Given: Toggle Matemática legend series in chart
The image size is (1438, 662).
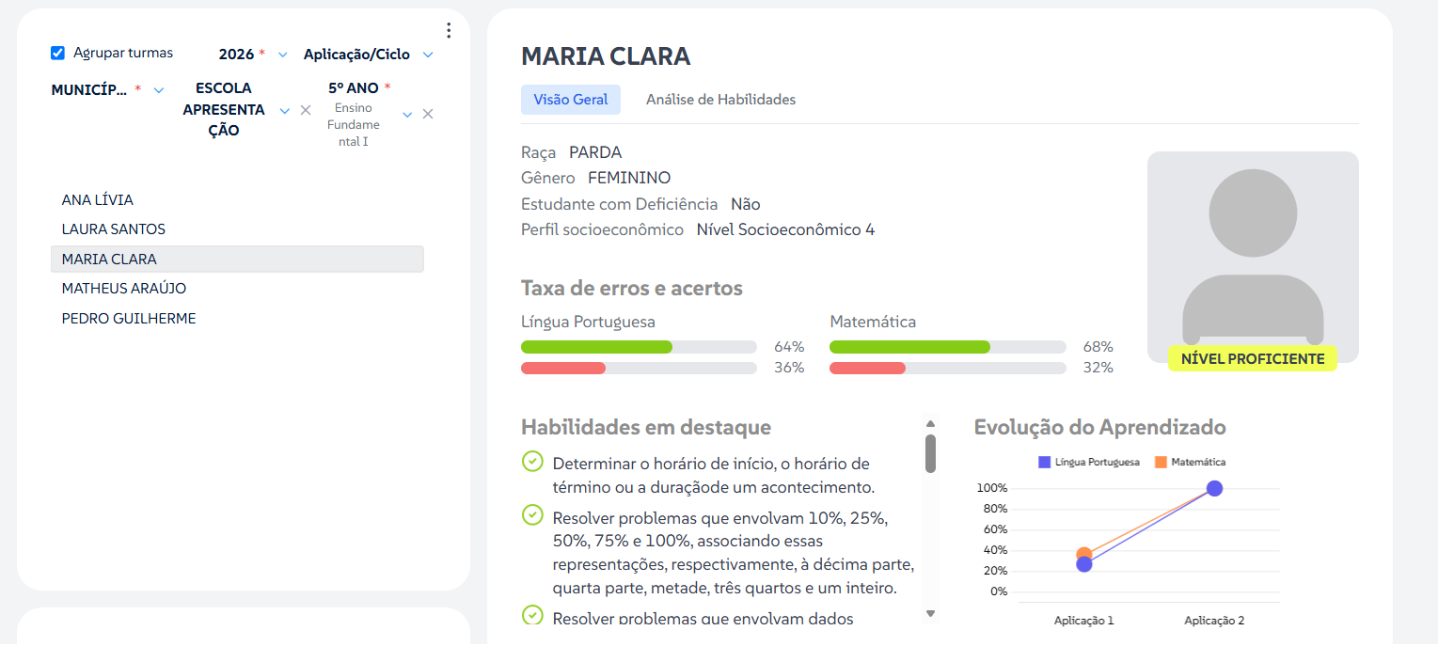Looking at the screenshot, I should click(x=1190, y=462).
